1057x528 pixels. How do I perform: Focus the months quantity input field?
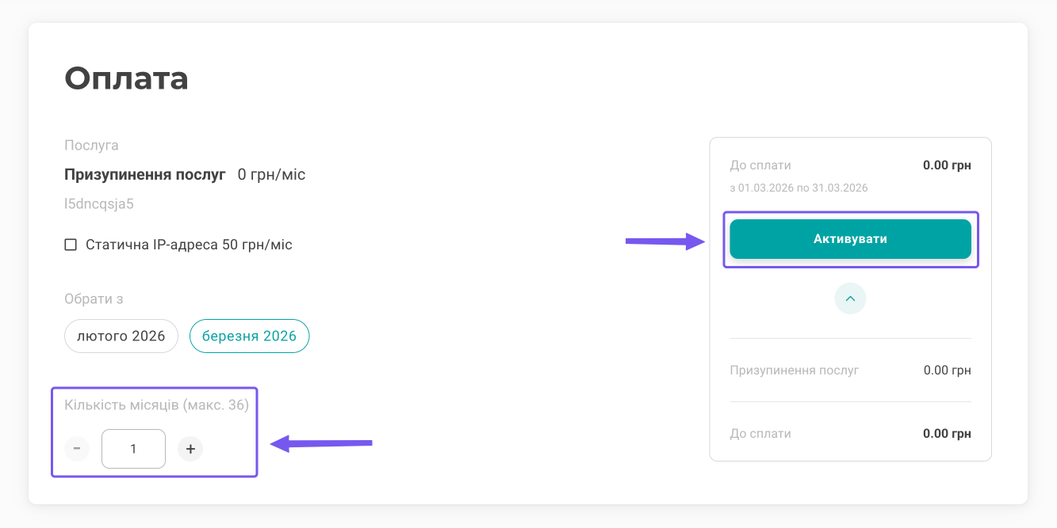[133, 449]
